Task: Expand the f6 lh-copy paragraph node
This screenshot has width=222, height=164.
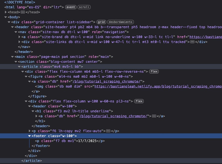Action: pyautogui.click(x=29, y=131)
